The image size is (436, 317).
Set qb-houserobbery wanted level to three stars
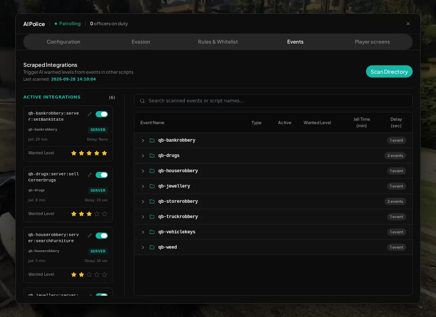pos(89,275)
